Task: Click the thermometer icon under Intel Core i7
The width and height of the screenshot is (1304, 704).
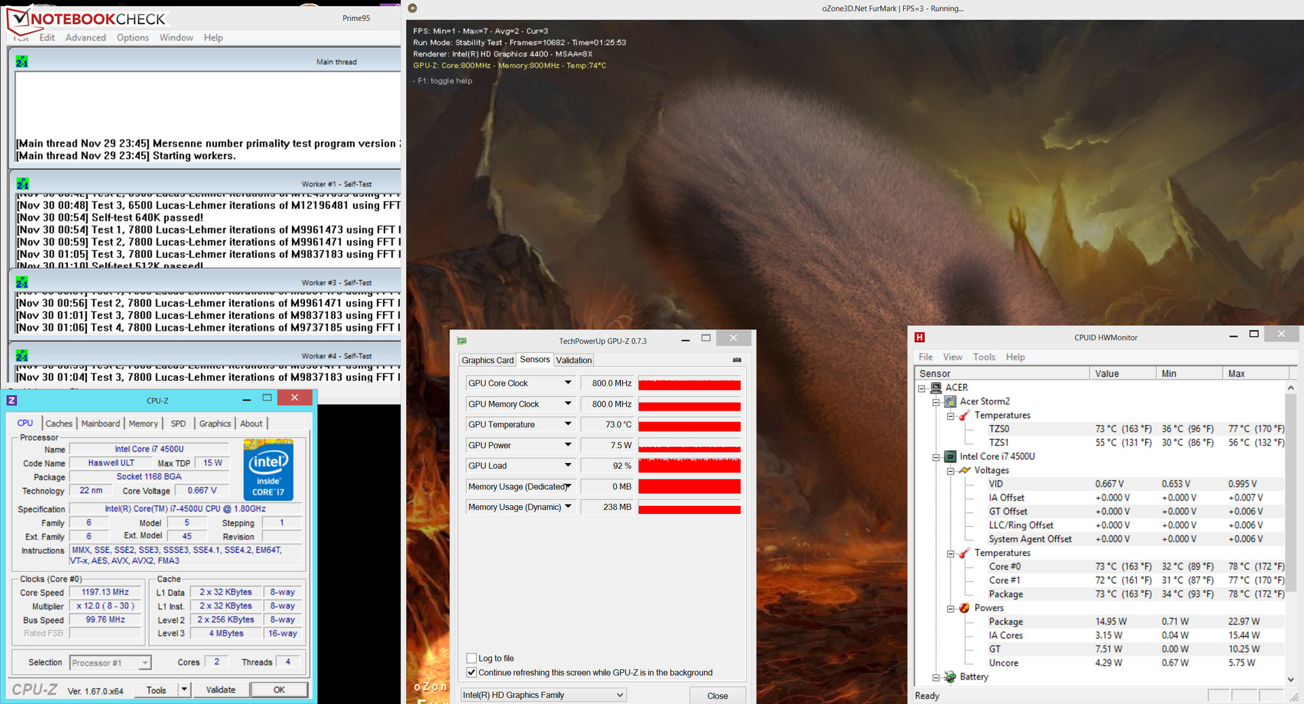Action: pos(964,553)
